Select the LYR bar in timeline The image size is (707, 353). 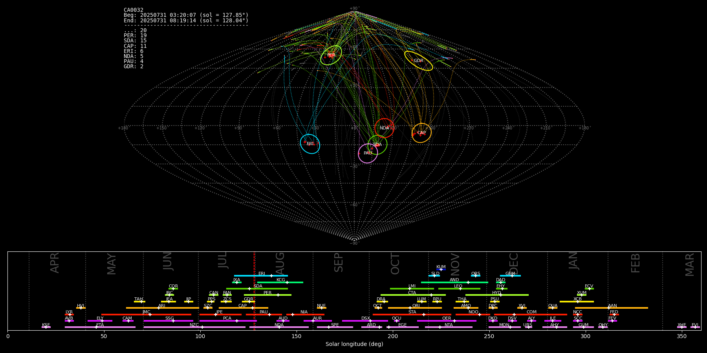point(69,314)
